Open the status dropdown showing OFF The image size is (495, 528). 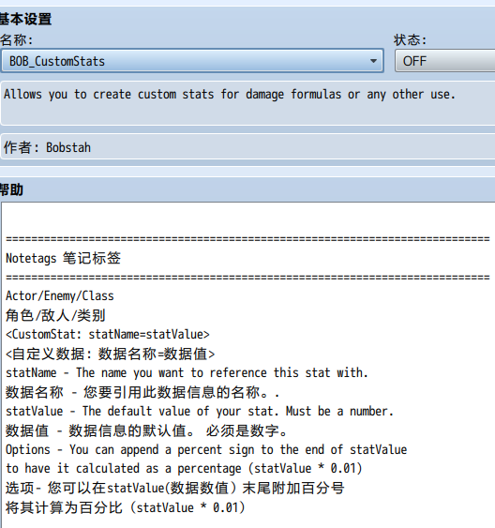[445, 61]
